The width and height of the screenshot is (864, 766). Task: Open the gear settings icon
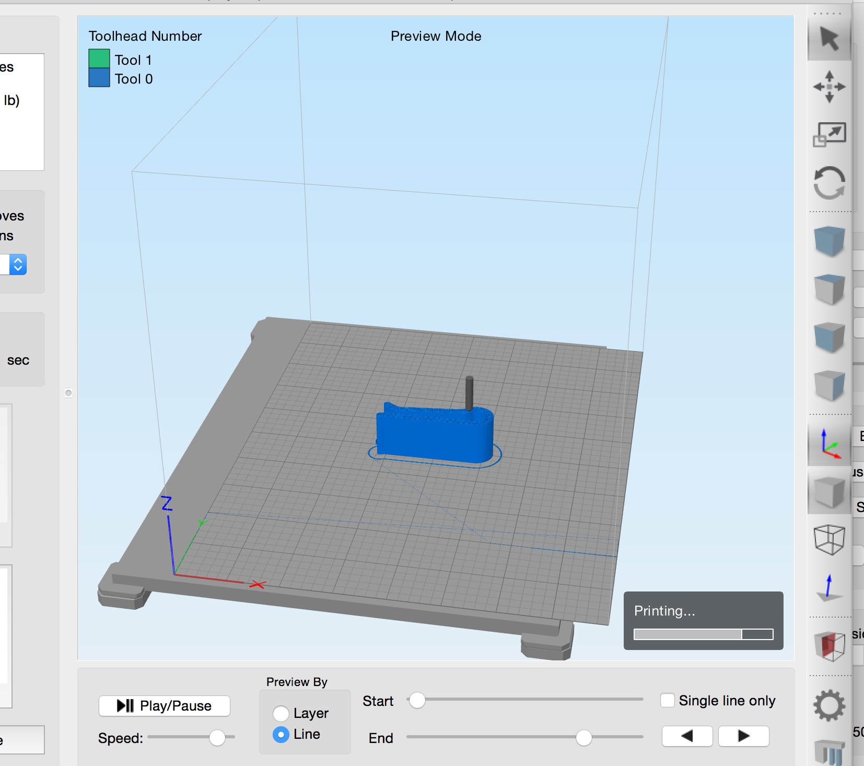point(829,705)
